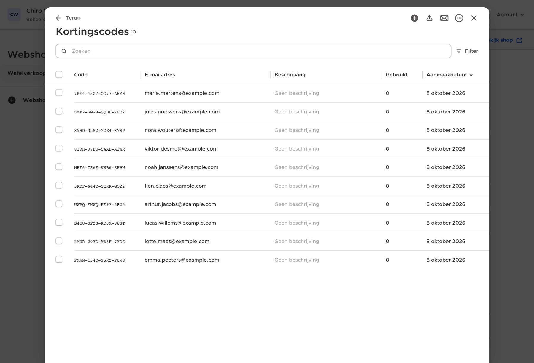Click email fien.claes@example.com
The height and width of the screenshot is (363, 534).
176,186
